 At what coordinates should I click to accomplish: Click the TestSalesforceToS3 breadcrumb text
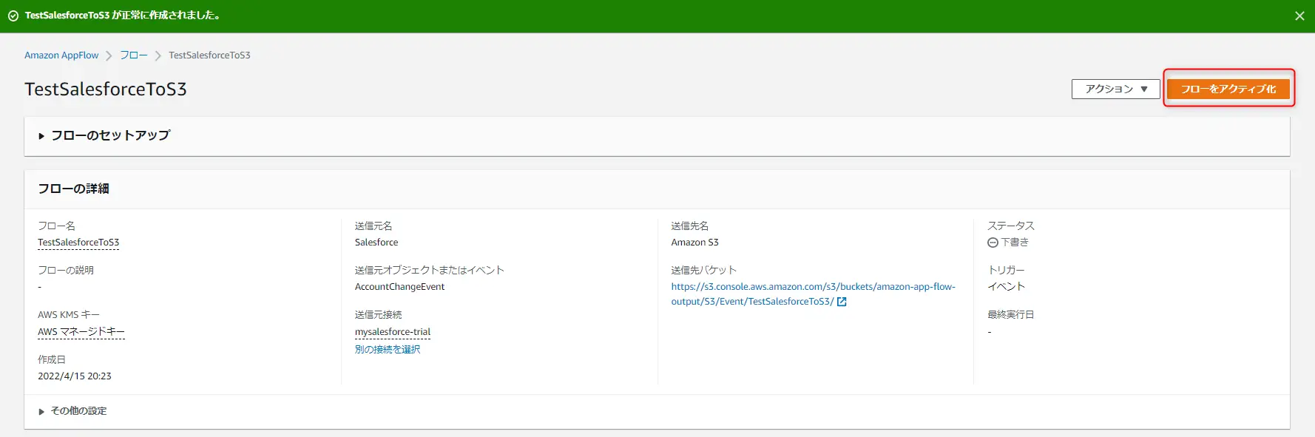point(209,55)
